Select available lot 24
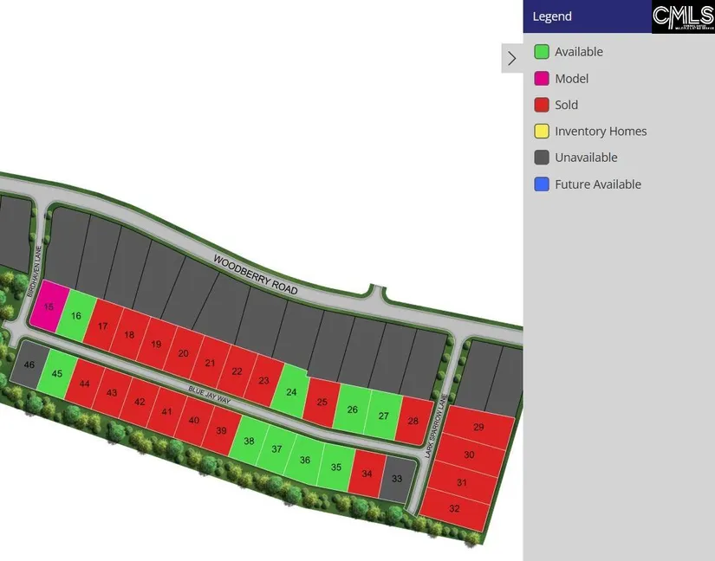 [x=291, y=391]
